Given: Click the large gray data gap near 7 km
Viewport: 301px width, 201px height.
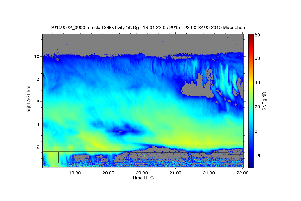Looking at the screenshot, I should click(197, 89).
